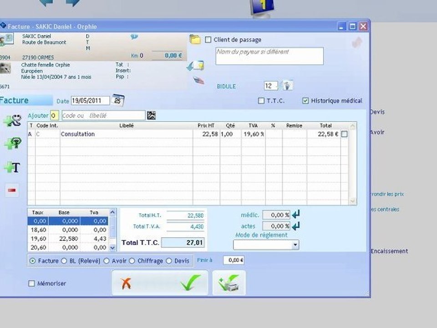Click the Code ou libellé input field
This screenshot has width=437, height=328.
click(103, 115)
